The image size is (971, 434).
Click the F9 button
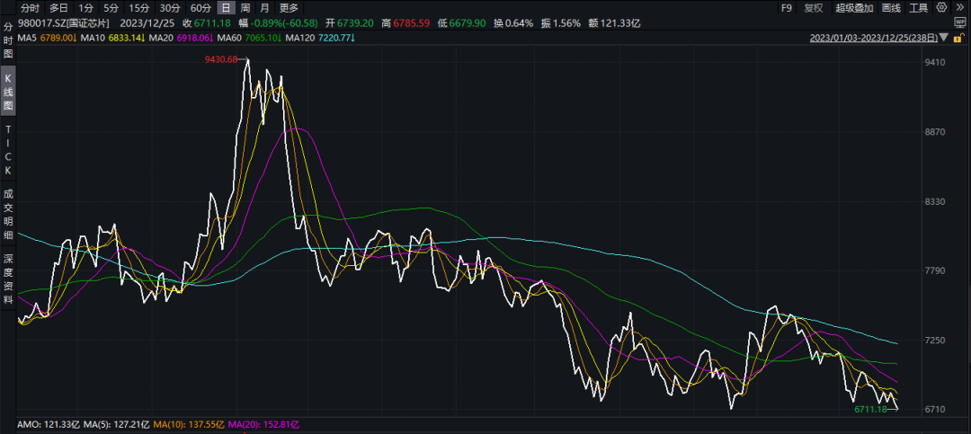point(787,8)
